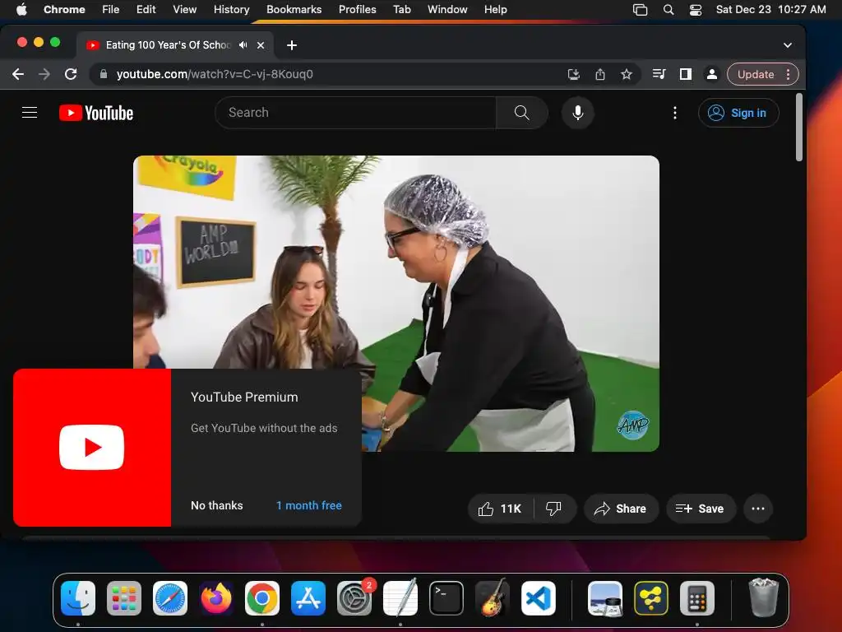Screen dimensions: 842x632
Task: Open a new Chrome tab
Action: (x=292, y=45)
